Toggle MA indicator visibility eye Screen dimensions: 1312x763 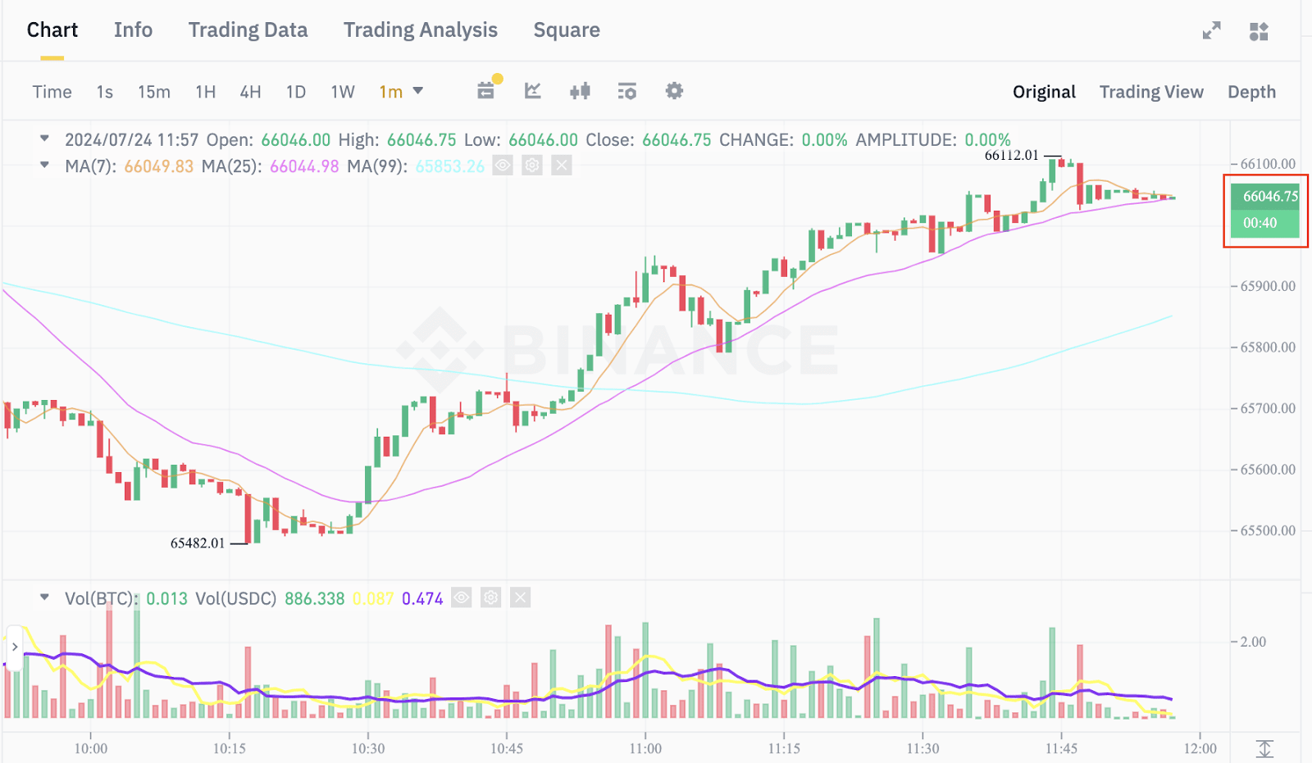pyautogui.click(x=503, y=166)
